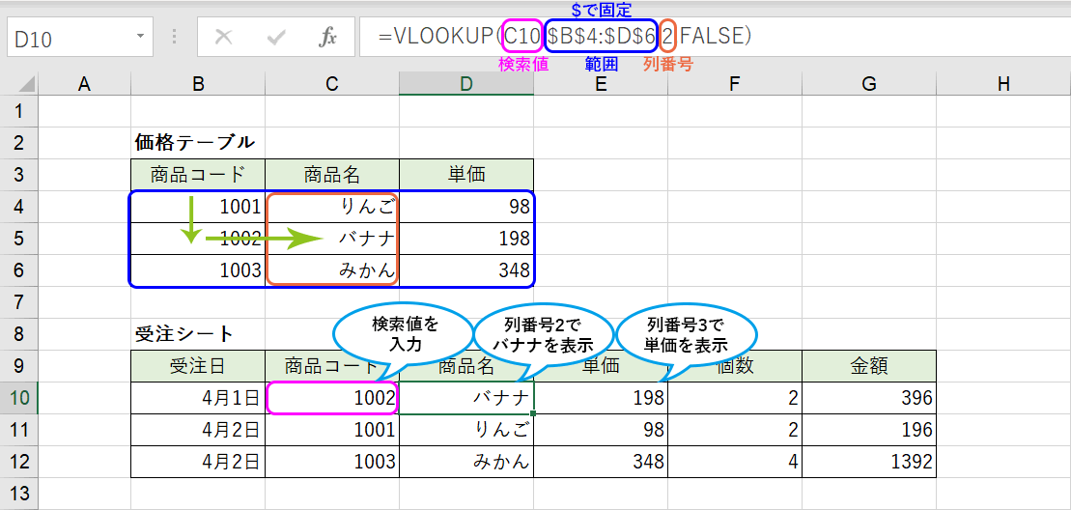
Task: Select column A header
Action: (x=85, y=83)
